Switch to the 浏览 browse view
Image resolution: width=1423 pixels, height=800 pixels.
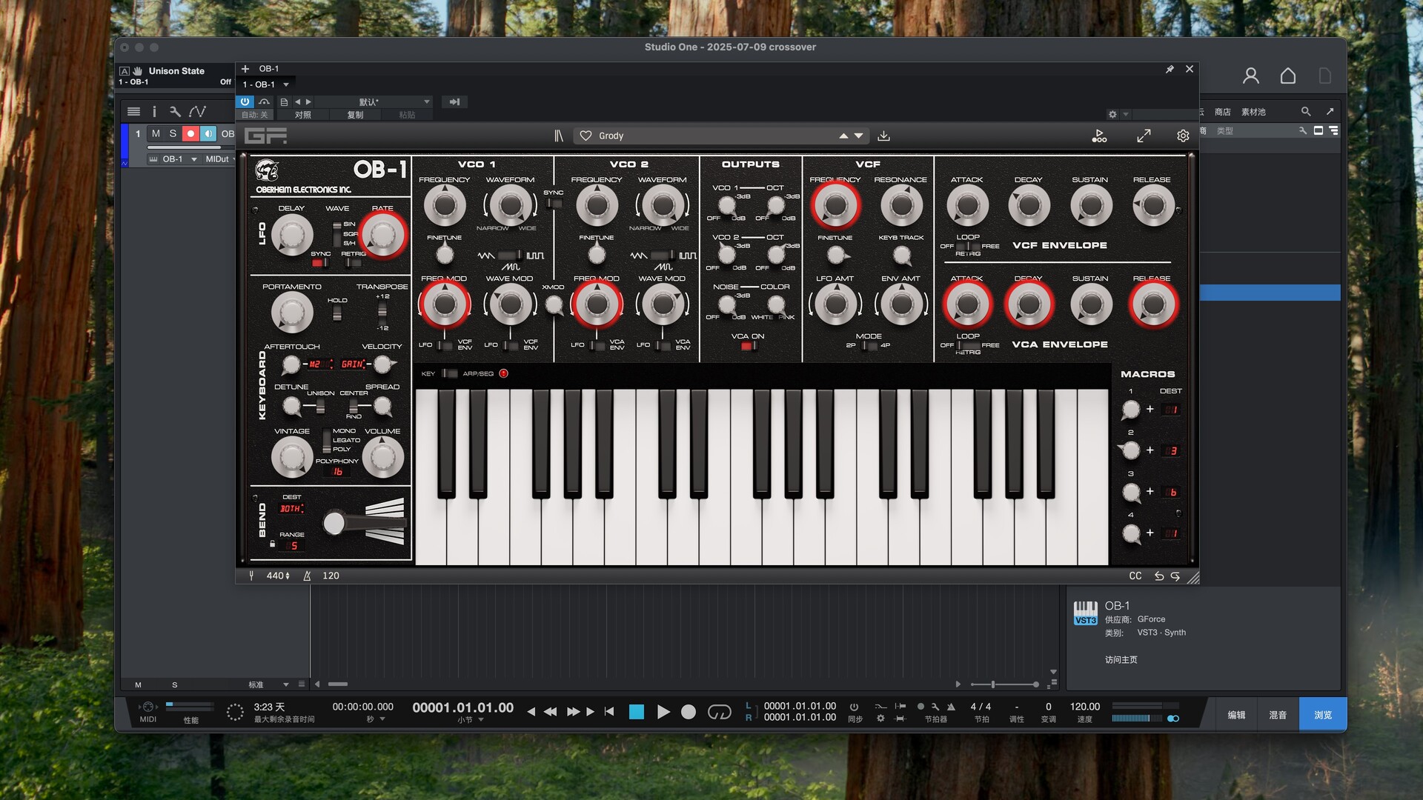(1323, 715)
